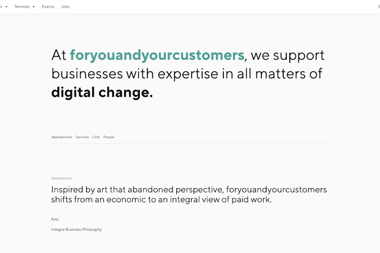This screenshot has height=253, width=380.
Task: Go to Events in the top navigation
Action: click(x=48, y=7)
